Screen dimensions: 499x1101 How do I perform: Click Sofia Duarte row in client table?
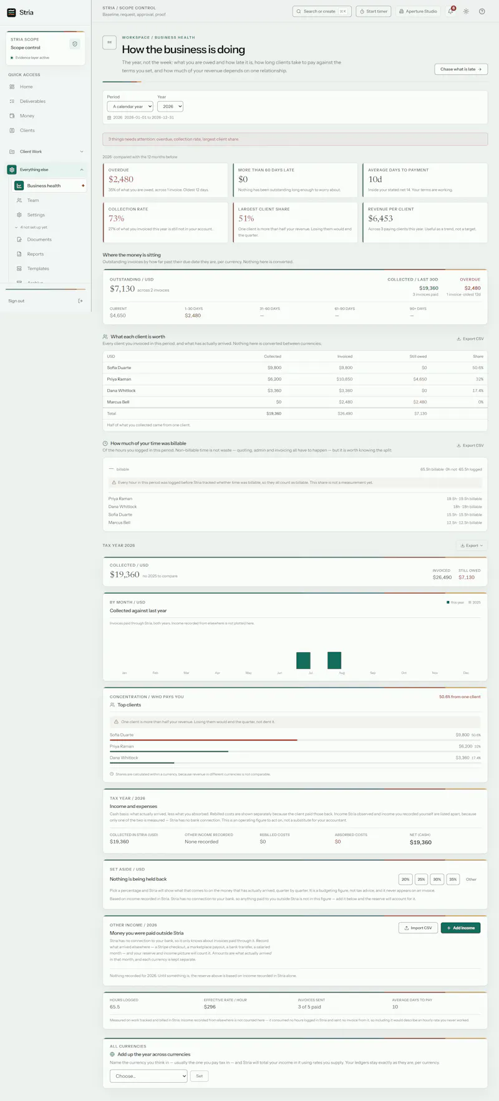point(295,368)
